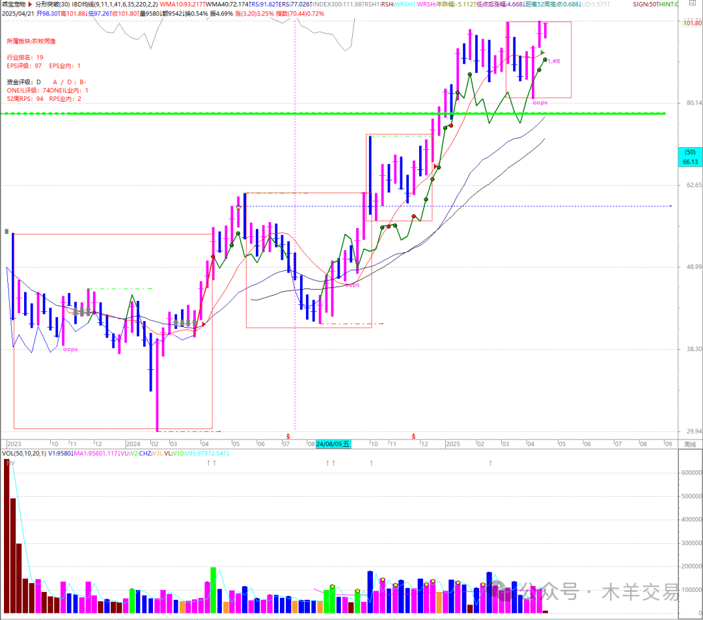Click the VOL(50,10,20,1) indicator label
Screen dimensions: 703x620
tap(24, 453)
